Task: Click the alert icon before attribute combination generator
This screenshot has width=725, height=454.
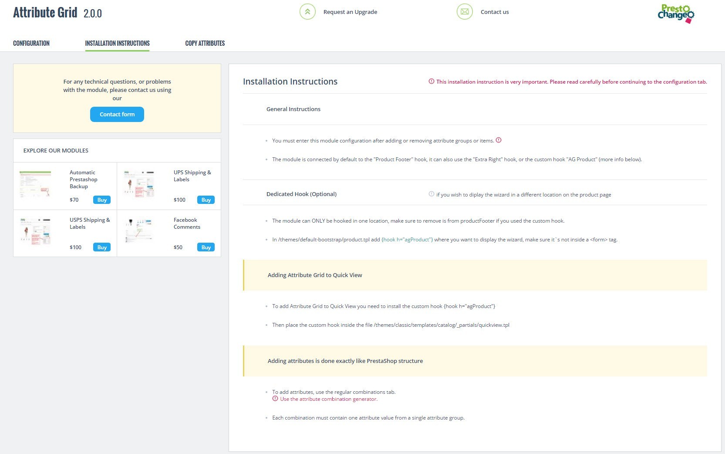Action: click(x=275, y=399)
